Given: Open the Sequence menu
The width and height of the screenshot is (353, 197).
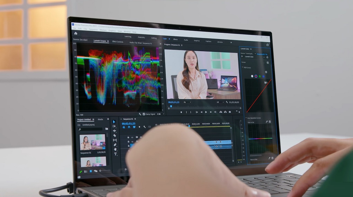Looking at the screenshot, I should (93, 29).
